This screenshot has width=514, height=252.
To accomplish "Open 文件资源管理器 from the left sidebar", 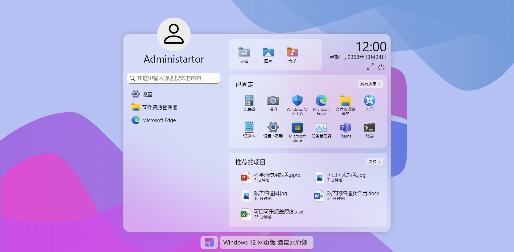I will pyautogui.click(x=160, y=107).
